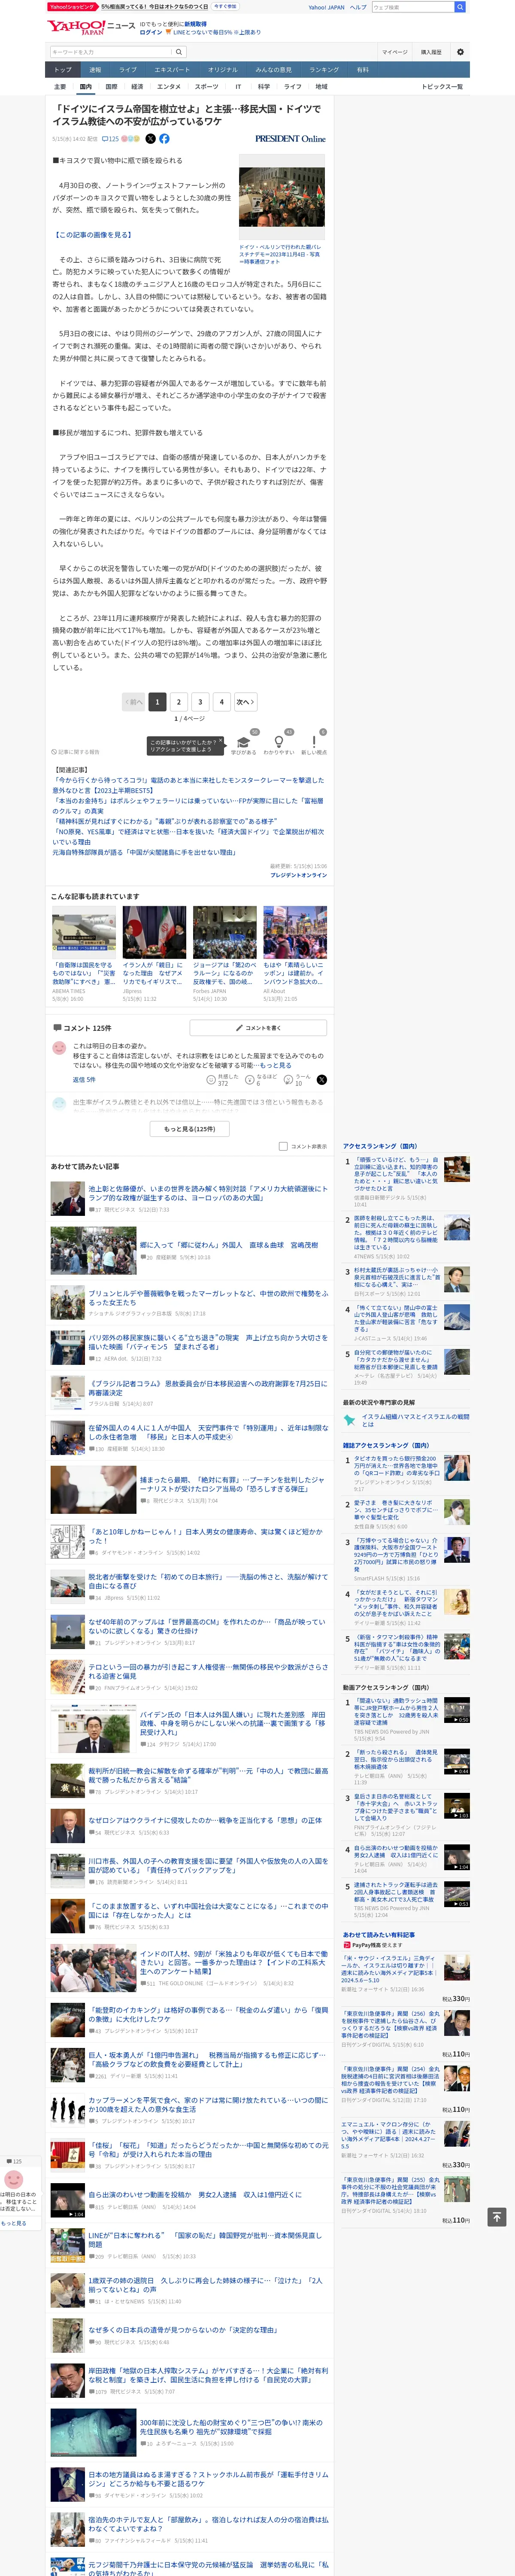515x2576 pixels.
Task: Open the ライブ tab in dark nav bar
Action: click(128, 70)
